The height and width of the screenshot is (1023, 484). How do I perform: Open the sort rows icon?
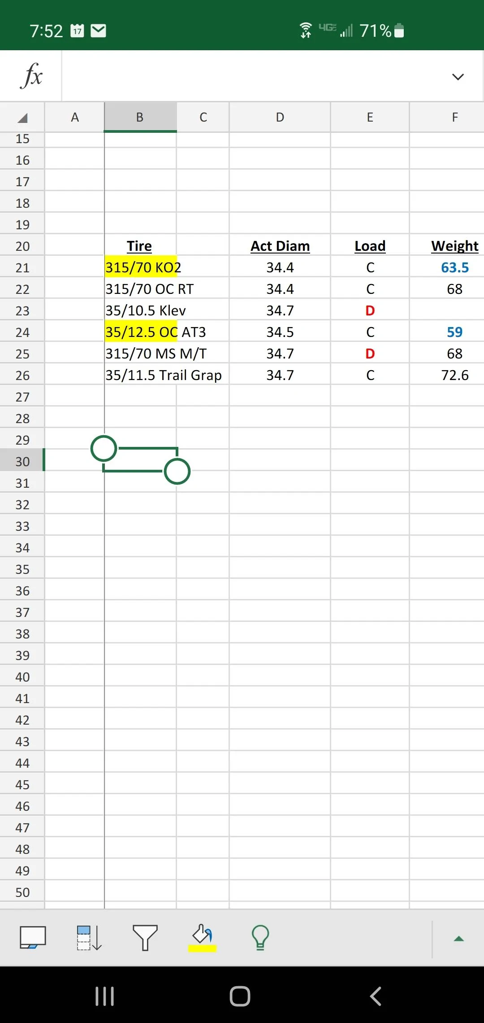coord(89,938)
